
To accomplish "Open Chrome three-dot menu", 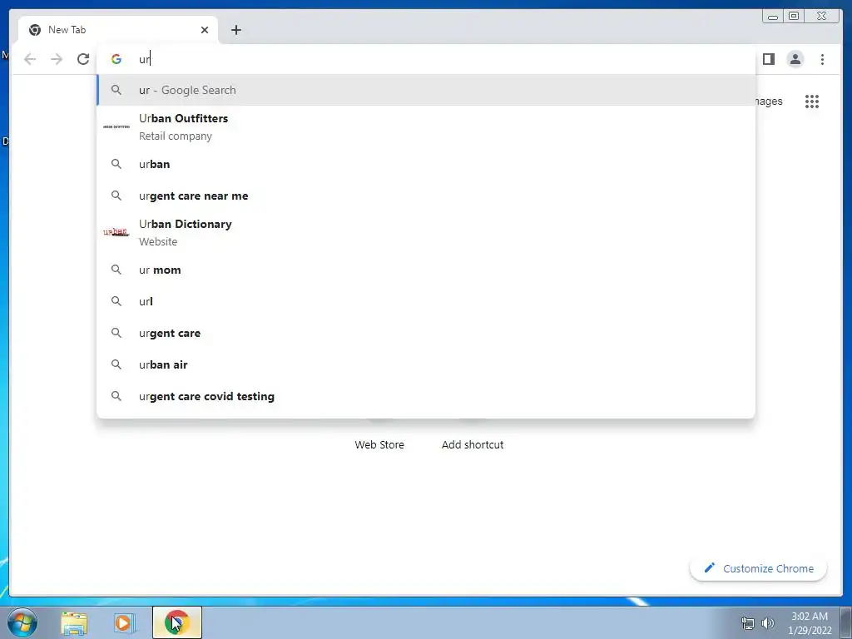I will tap(822, 59).
